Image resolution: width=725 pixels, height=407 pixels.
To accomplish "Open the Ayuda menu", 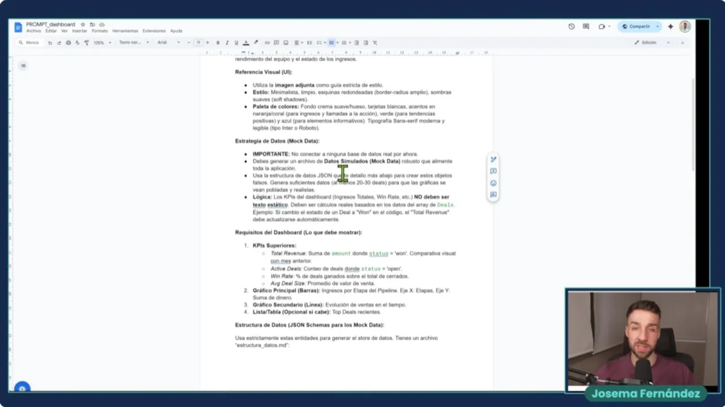I will (176, 31).
